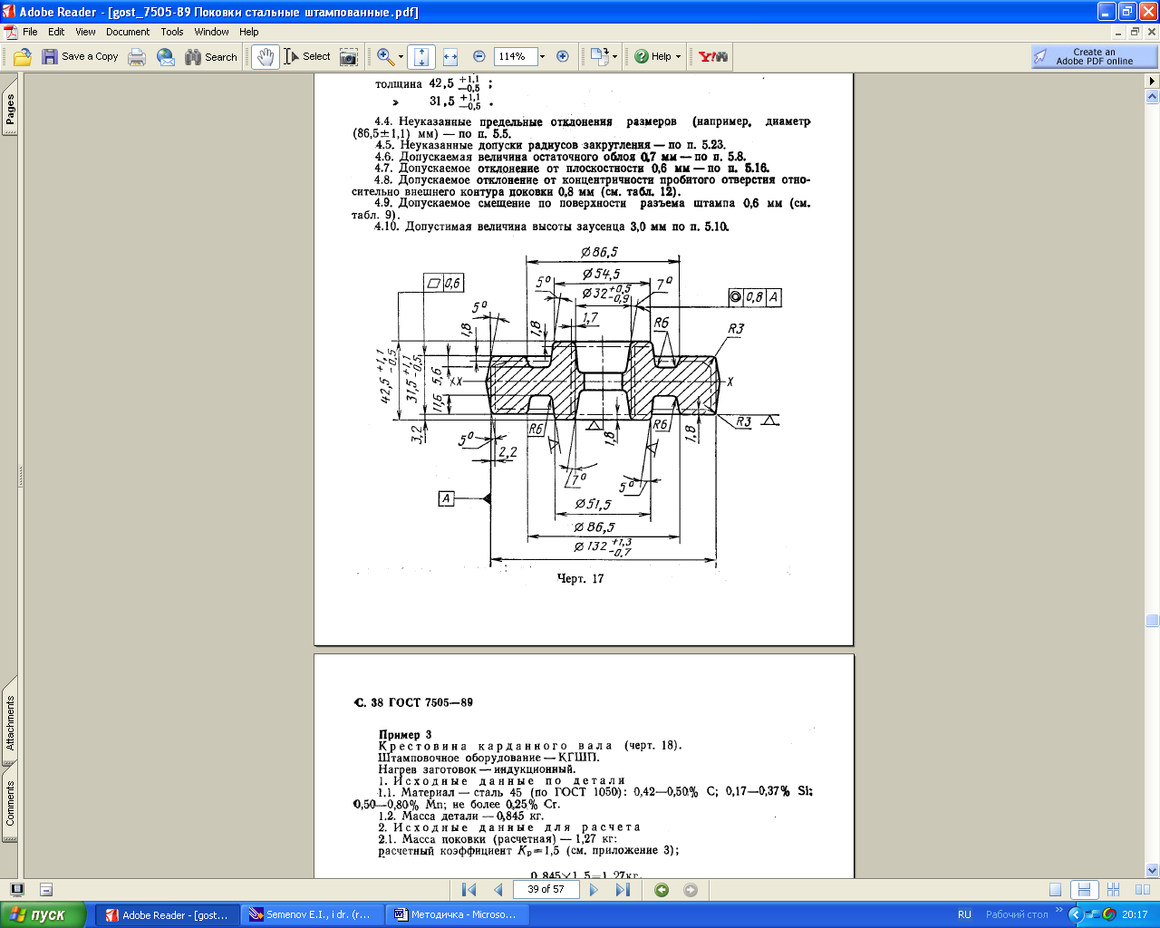Open the Help menu in menu bar
Viewport: 1160px width, 928px height.
coord(249,32)
